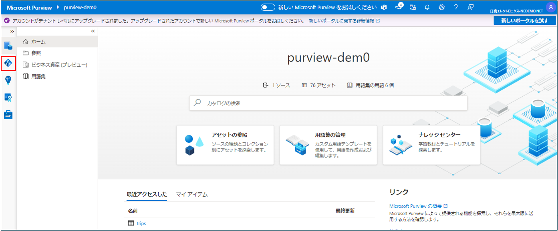Viewport: 558px width, 231px height.
Task: Open the release notes icon with badge 4
Action: [399, 8]
